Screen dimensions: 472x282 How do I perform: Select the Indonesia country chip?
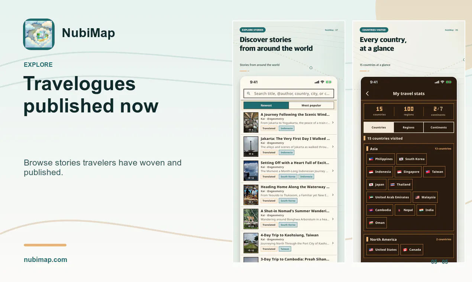[379, 172]
